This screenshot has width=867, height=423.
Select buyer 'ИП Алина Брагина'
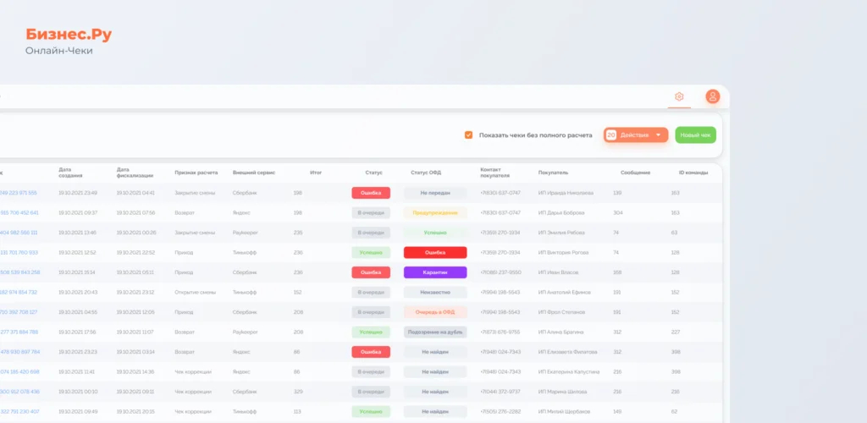tap(561, 332)
